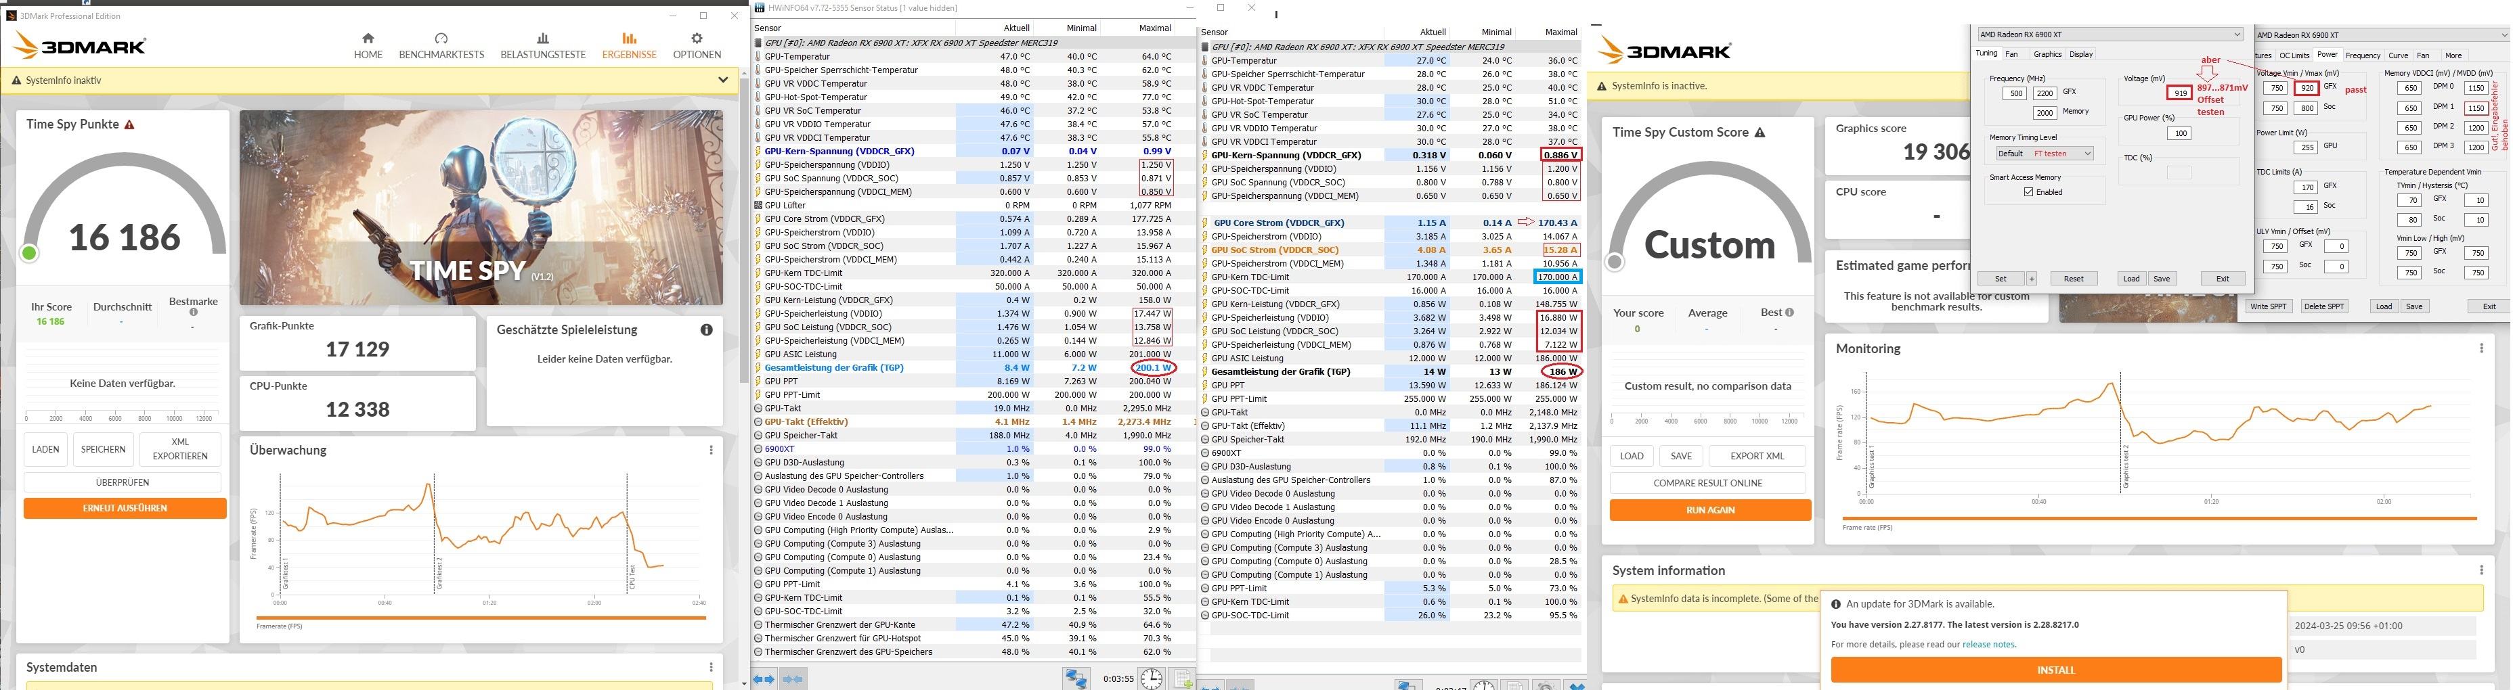Click the ÜBERPRÜFEN button
Viewport: 2513px width, 690px height.
click(122, 482)
